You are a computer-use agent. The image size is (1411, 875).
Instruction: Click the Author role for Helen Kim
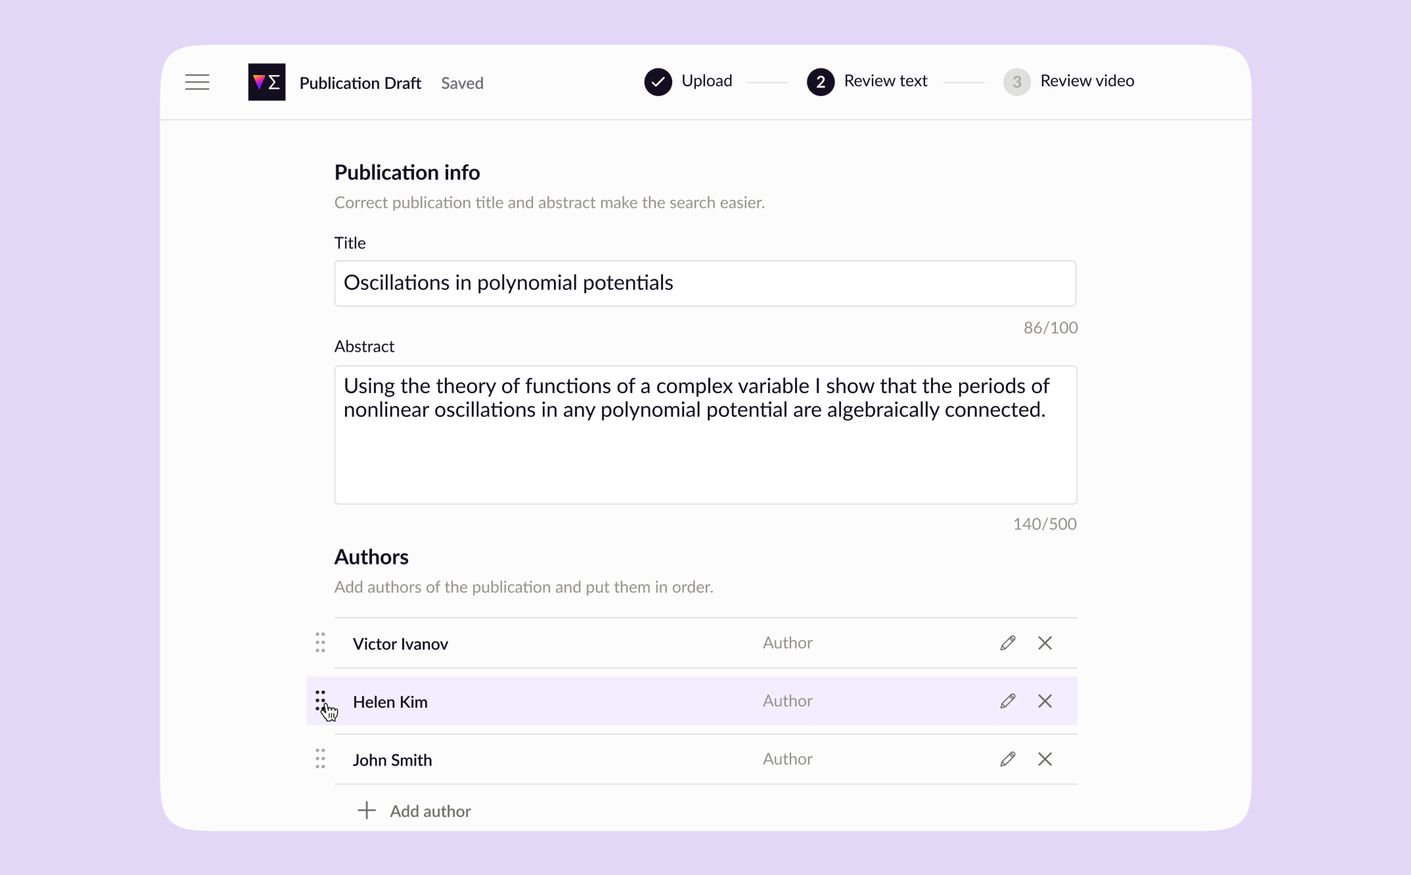(x=787, y=700)
